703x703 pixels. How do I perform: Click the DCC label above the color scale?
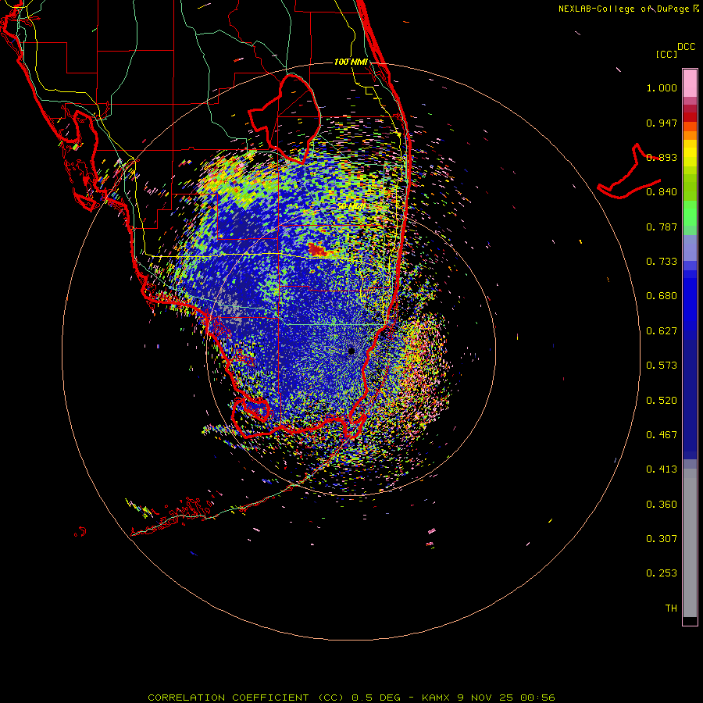tap(687, 47)
